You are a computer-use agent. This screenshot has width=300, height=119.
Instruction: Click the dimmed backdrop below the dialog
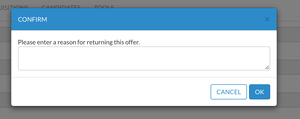150,113
